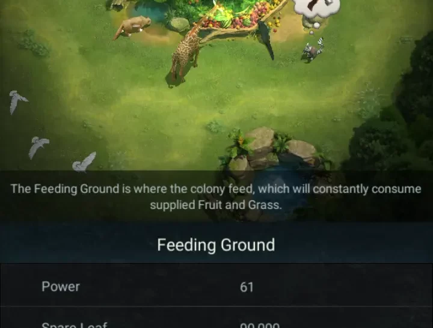
Task: Select the lion near the small pond
Action: pos(133,26)
